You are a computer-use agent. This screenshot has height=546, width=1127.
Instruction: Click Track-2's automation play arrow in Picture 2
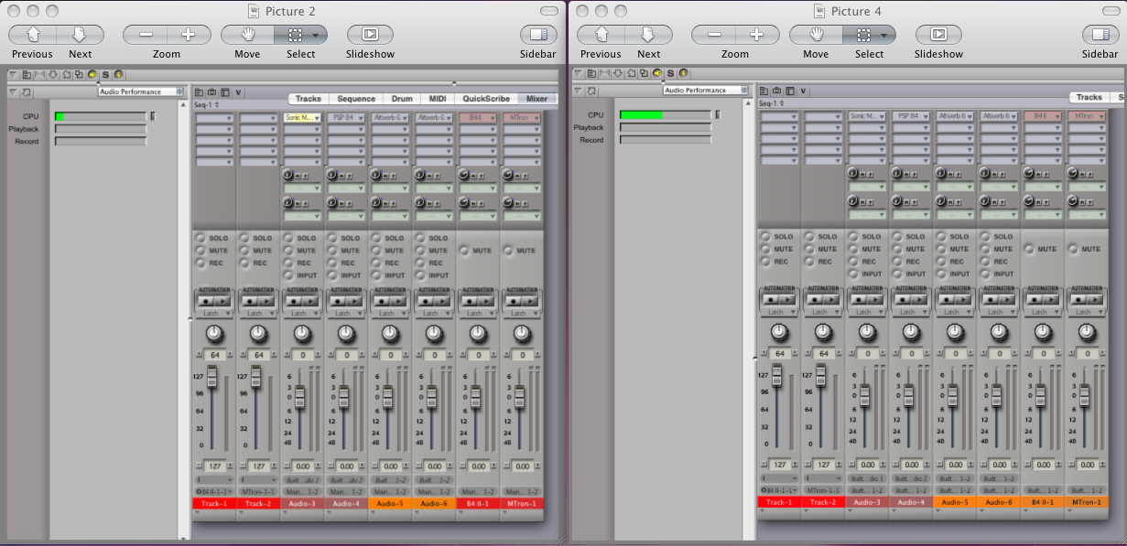[265, 300]
